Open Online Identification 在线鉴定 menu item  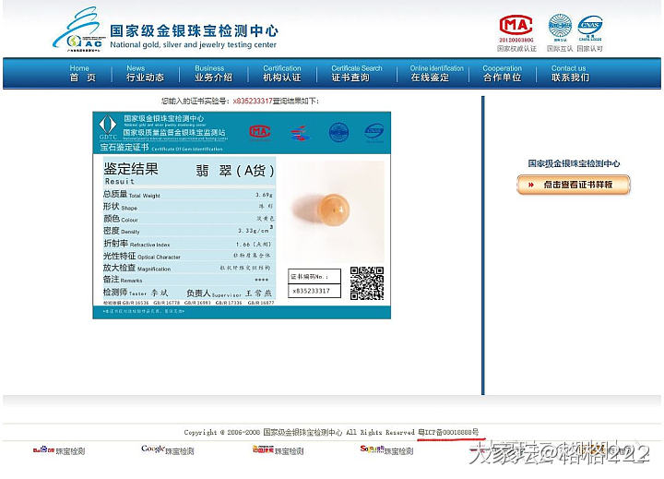(x=436, y=73)
